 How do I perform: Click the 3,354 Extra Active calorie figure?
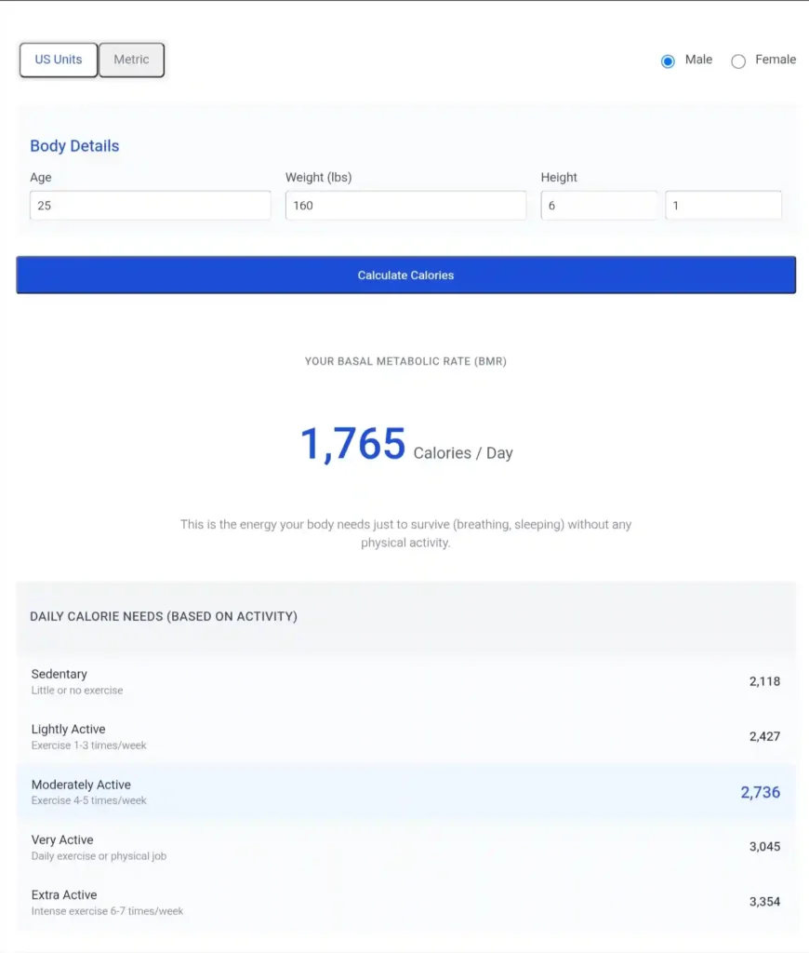[x=764, y=902]
